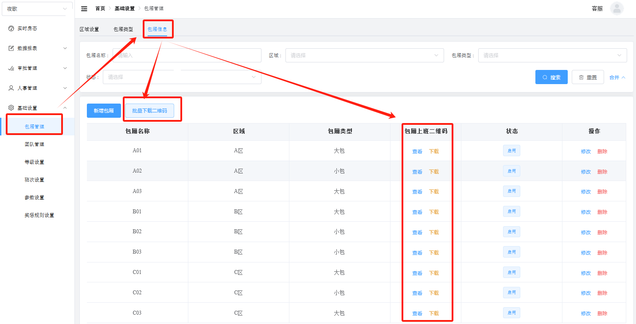This screenshot has width=636, height=324.
Task: Click 修改 for room B03
Action: [x=586, y=253]
